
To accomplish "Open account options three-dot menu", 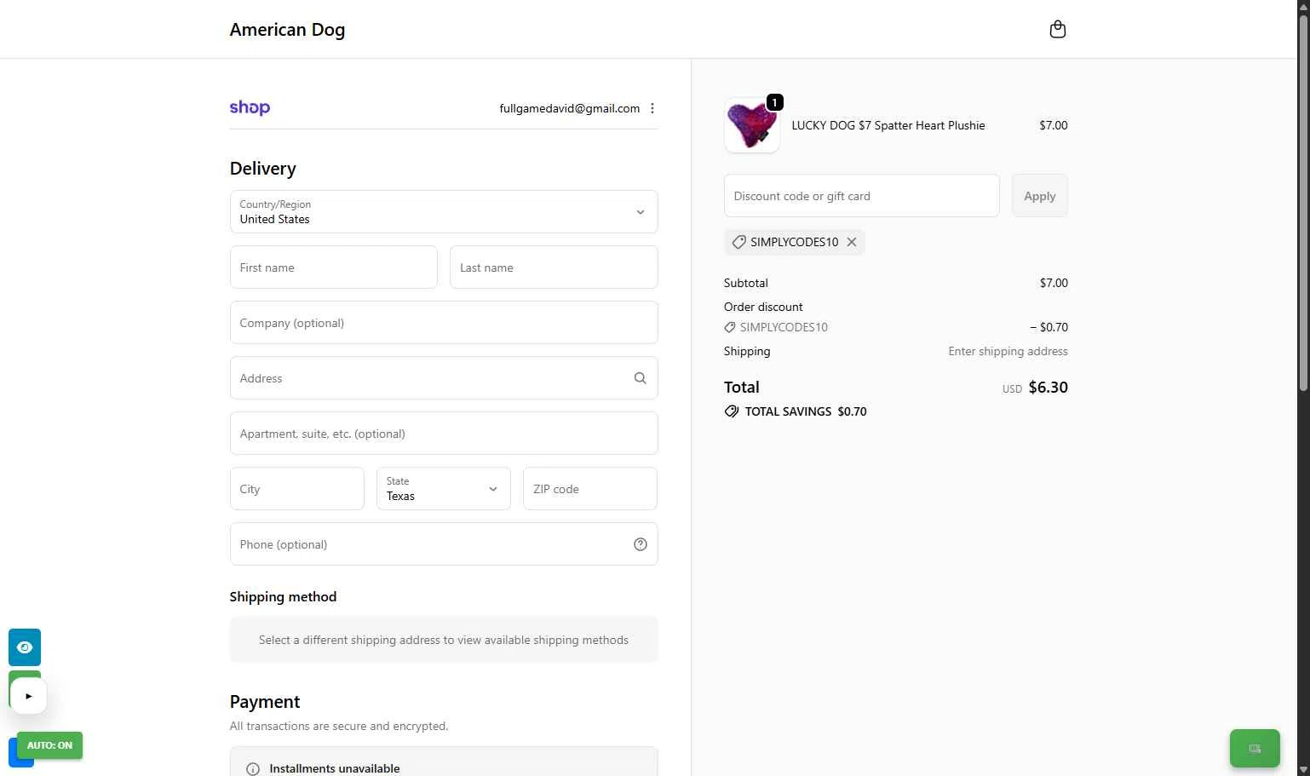I will (652, 108).
